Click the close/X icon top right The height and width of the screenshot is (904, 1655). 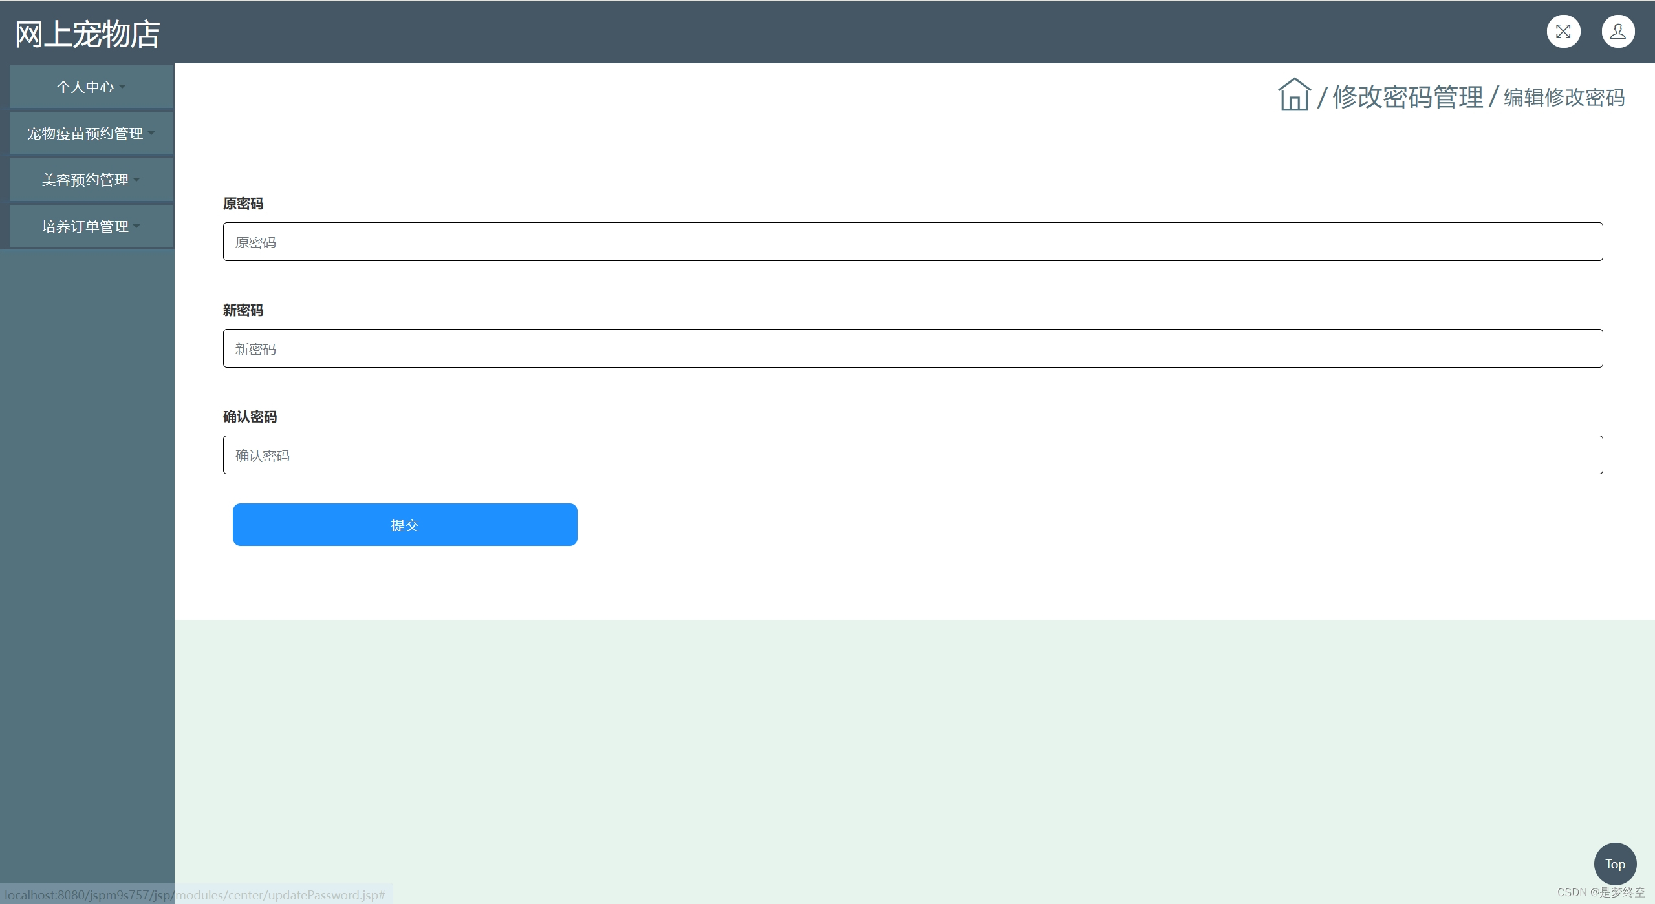(x=1564, y=31)
